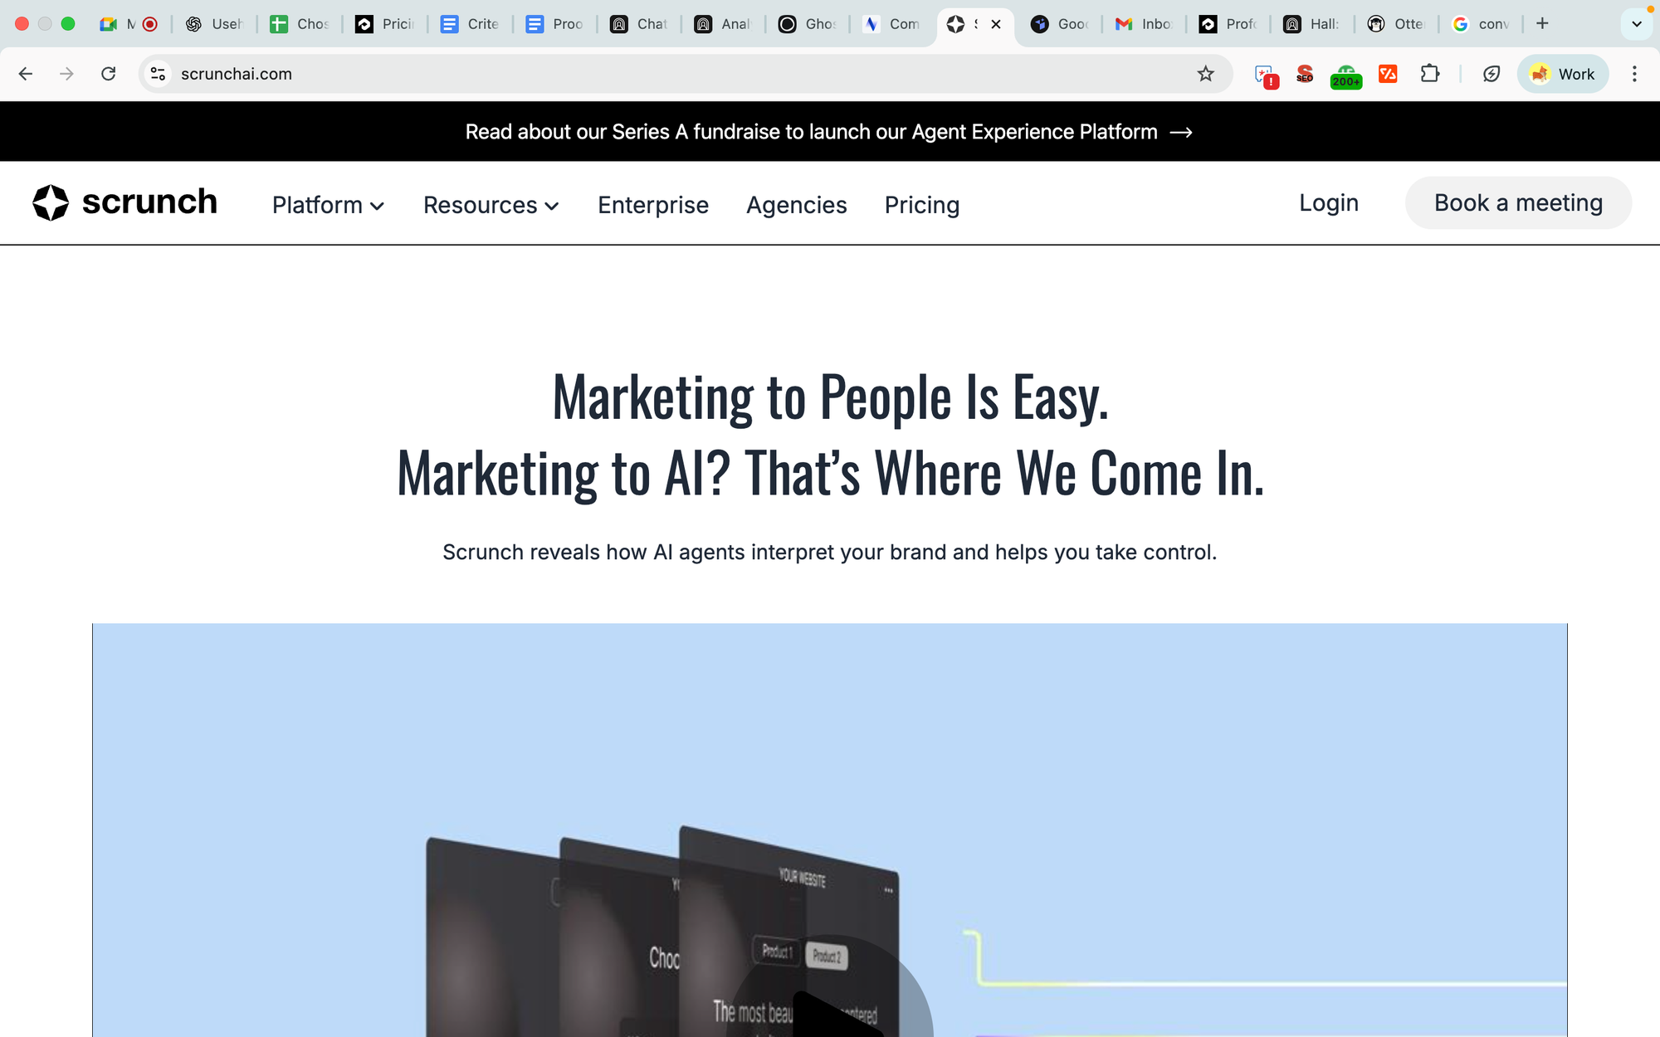Image resolution: width=1660 pixels, height=1037 pixels.
Task: Click the browser back arrow
Action: (26, 74)
